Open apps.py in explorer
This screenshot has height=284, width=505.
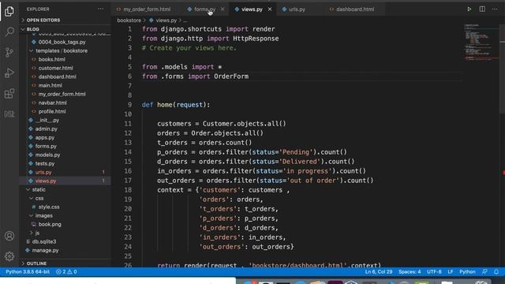pyautogui.click(x=45, y=138)
